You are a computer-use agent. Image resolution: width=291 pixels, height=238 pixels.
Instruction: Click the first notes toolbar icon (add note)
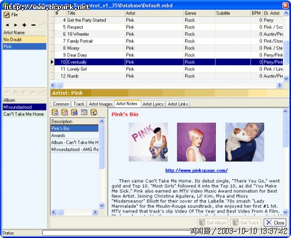click(x=55, y=112)
